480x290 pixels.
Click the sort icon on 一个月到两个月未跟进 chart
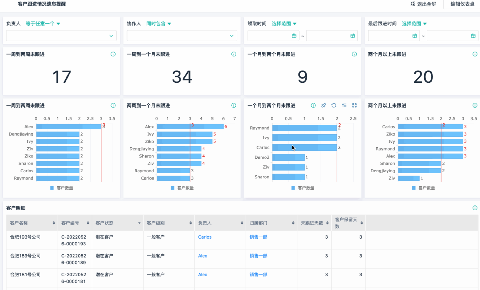(x=344, y=105)
